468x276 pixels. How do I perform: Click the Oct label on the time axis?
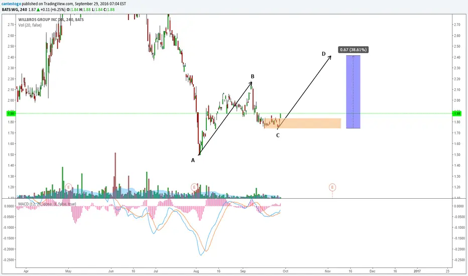(x=286, y=271)
